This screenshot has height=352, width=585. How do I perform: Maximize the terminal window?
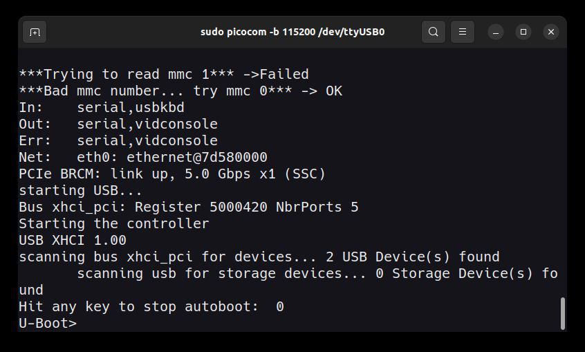[x=523, y=32]
